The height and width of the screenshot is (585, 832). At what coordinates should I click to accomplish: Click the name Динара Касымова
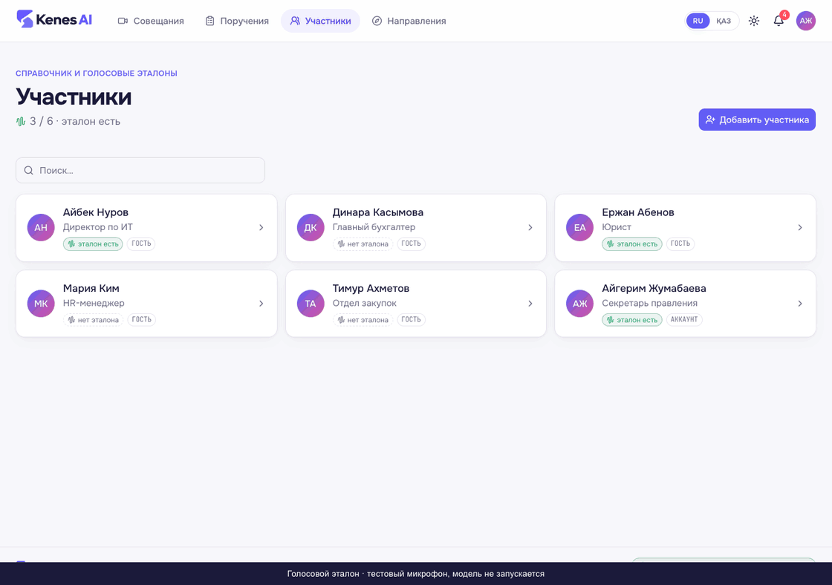tap(378, 212)
